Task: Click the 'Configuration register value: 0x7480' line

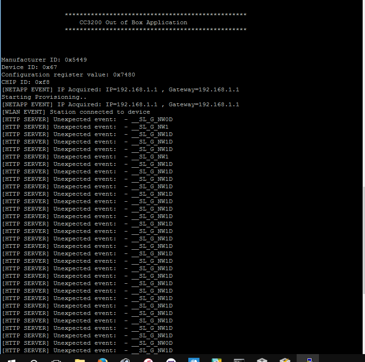Action: tap(68, 75)
